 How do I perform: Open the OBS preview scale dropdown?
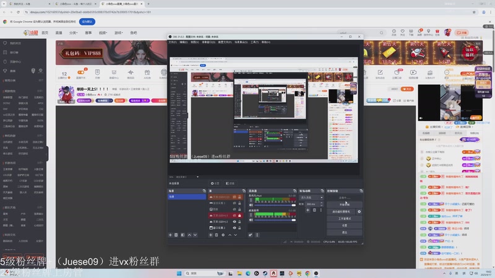tap(197, 177)
